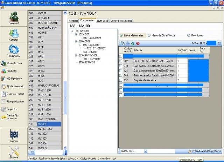The image size is (224, 162).
Task: Click the green refresh toolbar icon
Action: (x=133, y=43)
